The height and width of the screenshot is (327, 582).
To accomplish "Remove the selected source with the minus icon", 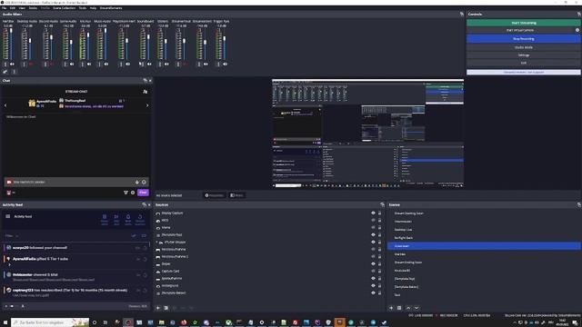I will (166, 308).
